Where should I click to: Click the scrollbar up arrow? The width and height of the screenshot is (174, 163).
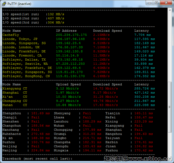[x=170, y=10]
